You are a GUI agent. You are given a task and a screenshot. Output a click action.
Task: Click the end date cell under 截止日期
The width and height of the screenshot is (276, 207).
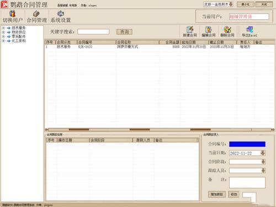point(222,47)
